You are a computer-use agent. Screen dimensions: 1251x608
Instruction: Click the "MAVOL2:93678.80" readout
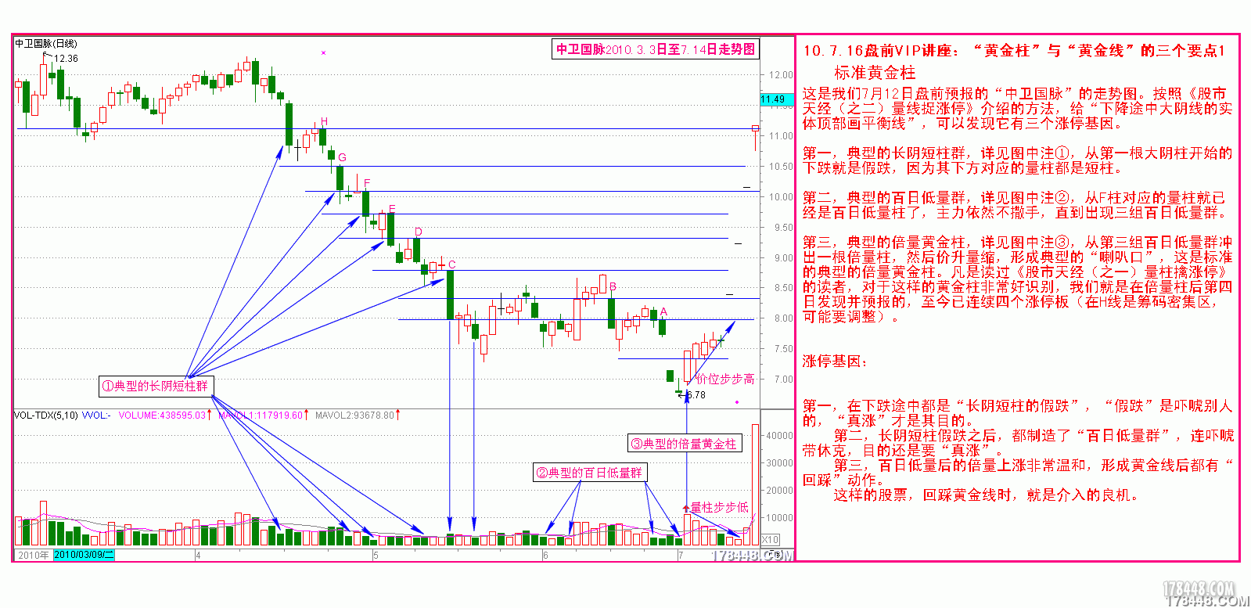tap(354, 416)
